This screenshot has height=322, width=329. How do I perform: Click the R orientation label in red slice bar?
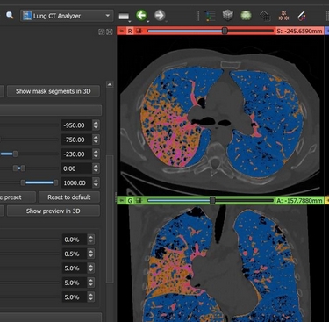(130, 31)
